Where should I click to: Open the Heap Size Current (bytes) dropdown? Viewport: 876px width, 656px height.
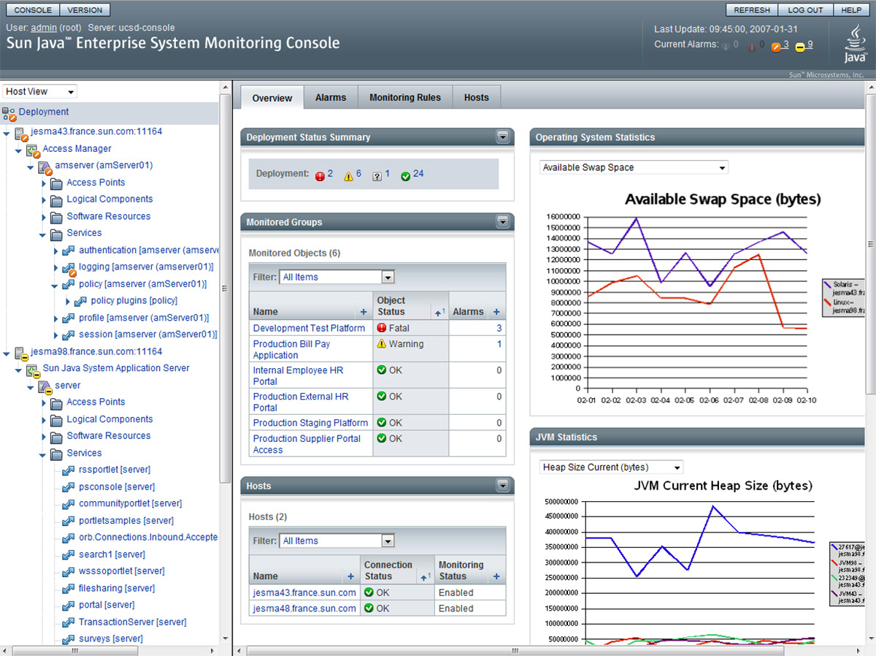pos(611,468)
